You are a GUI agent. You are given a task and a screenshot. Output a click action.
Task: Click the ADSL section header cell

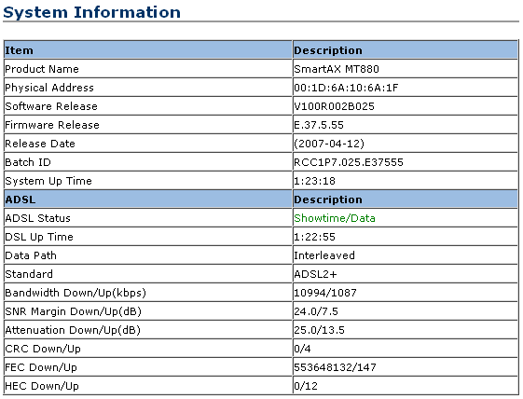147,199
